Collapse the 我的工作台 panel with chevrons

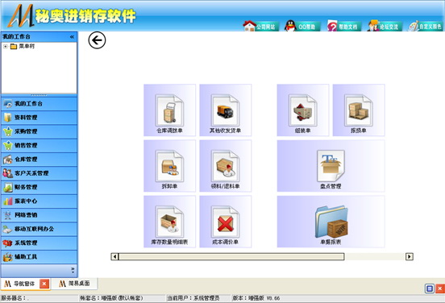72,36
